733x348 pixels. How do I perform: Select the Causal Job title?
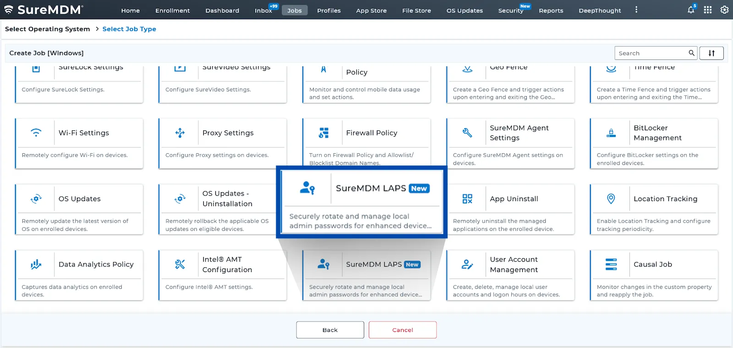click(653, 264)
